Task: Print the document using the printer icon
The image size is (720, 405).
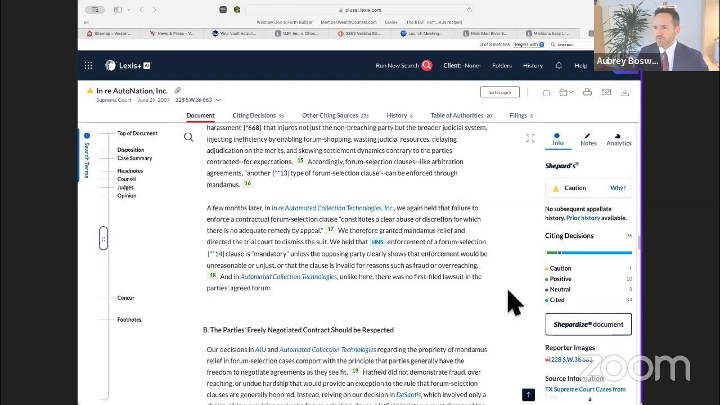Action: pyautogui.click(x=587, y=92)
